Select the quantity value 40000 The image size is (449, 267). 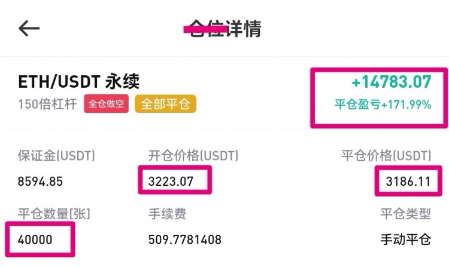[35, 240]
